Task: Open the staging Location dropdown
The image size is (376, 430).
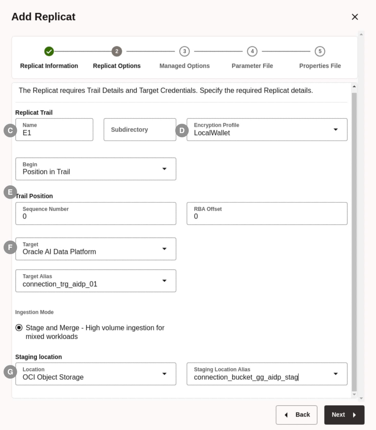Action: (x=165, y=374)
